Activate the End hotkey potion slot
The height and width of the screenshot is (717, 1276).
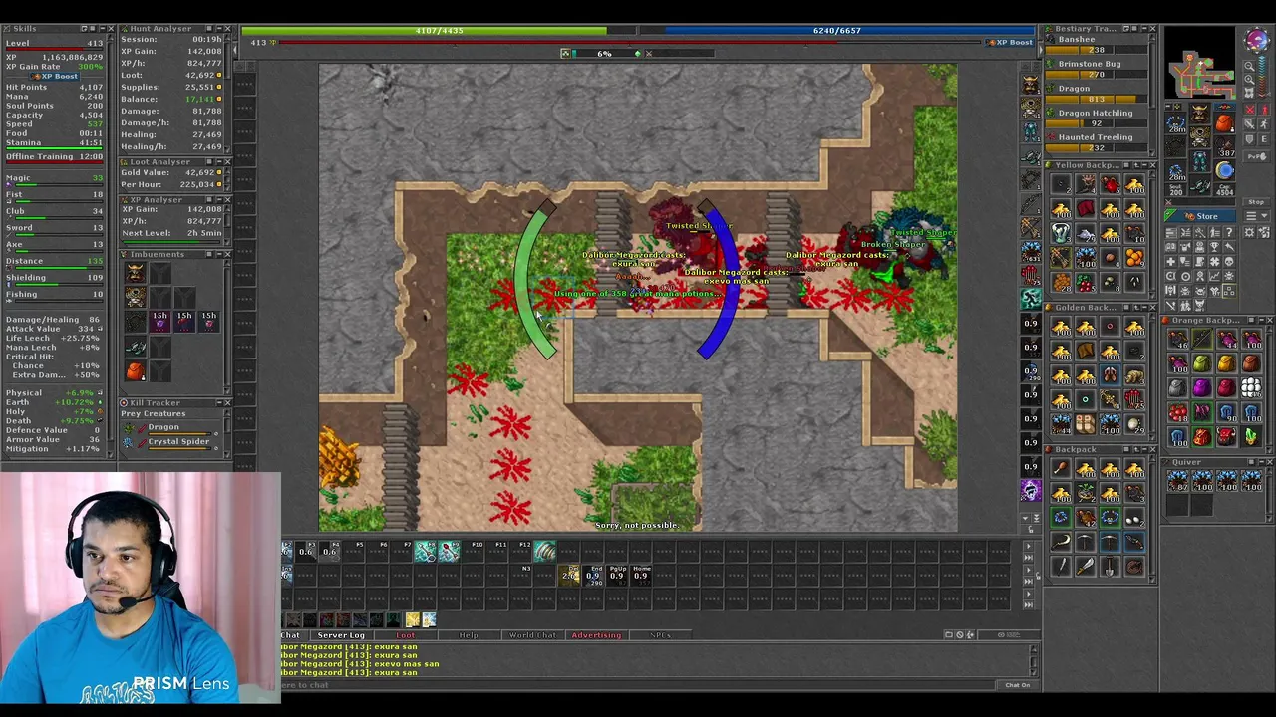click(x=593, y=576)
